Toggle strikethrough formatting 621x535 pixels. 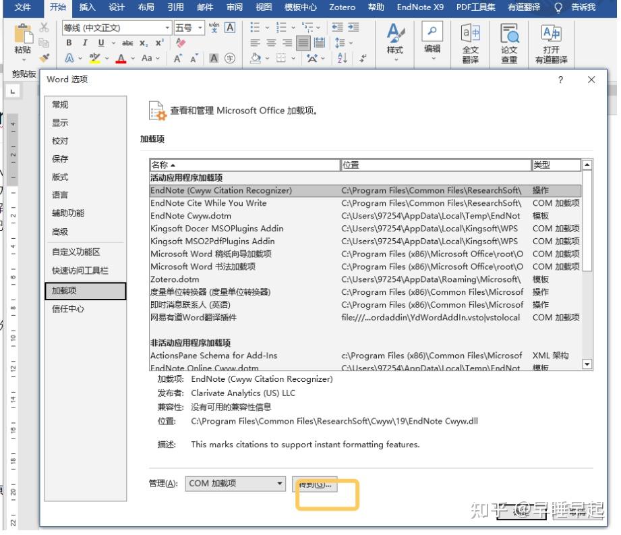pos(128,43)
